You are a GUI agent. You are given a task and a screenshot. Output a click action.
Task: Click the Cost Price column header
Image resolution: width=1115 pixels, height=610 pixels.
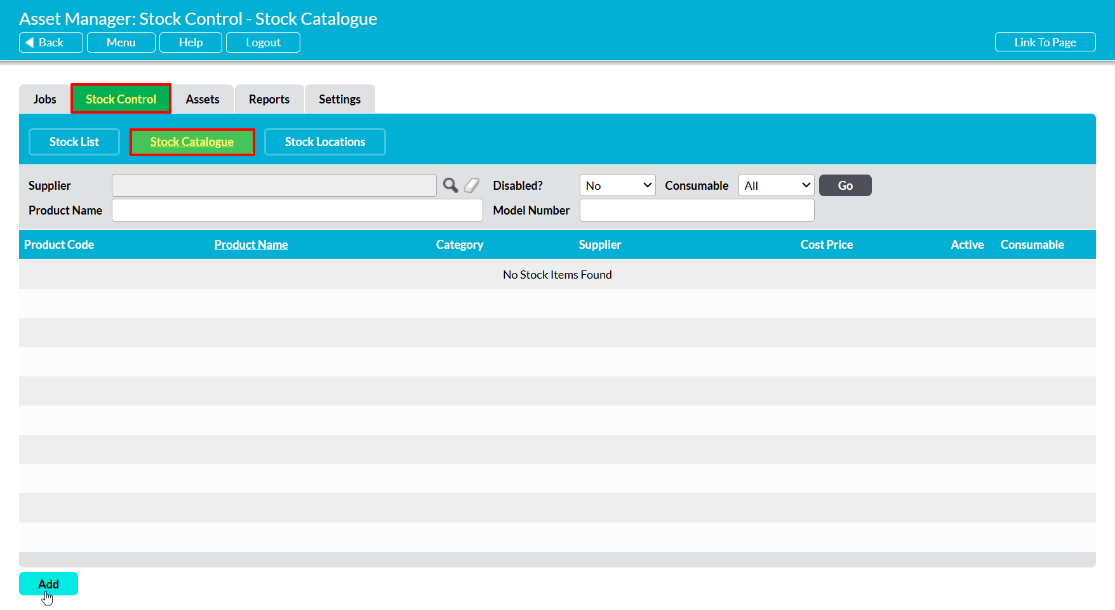coord(827,244)
